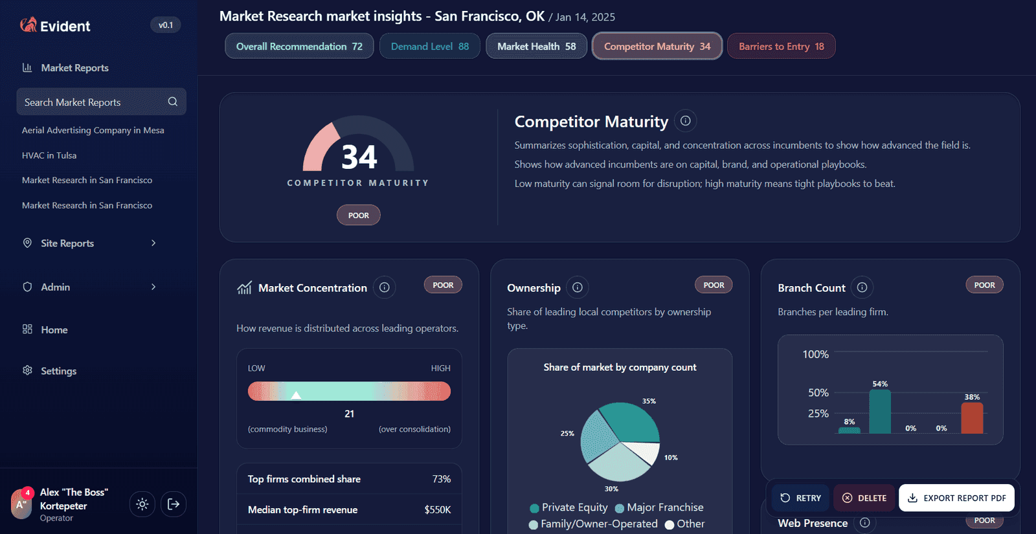Click Branch Count info icon

point(862,287)
